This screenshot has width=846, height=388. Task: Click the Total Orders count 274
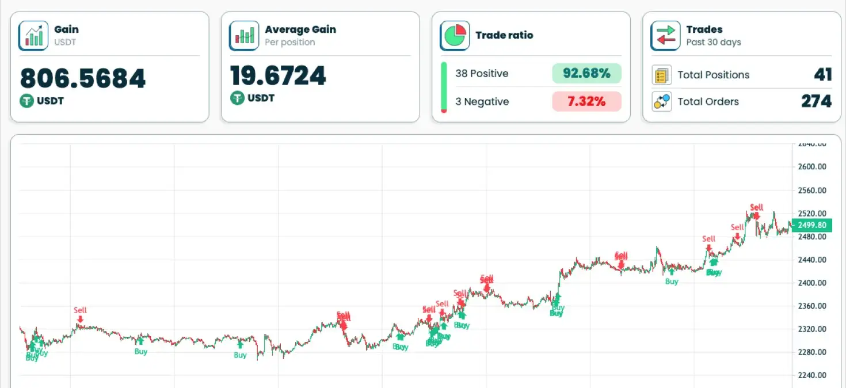point(816,102)
